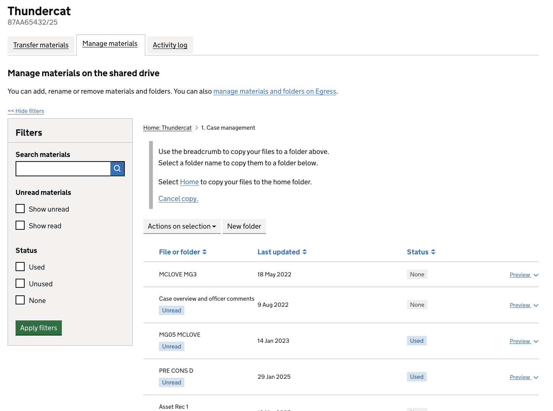Tick the Show read checkbox

(x=20, y=226)
